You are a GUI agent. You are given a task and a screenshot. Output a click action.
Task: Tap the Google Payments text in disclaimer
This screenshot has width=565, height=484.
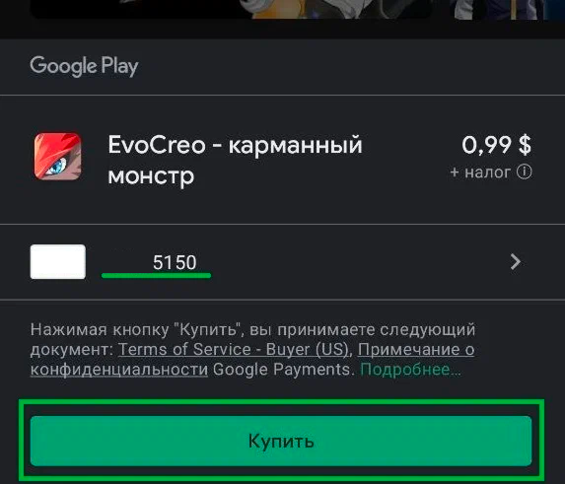(281, 370)
